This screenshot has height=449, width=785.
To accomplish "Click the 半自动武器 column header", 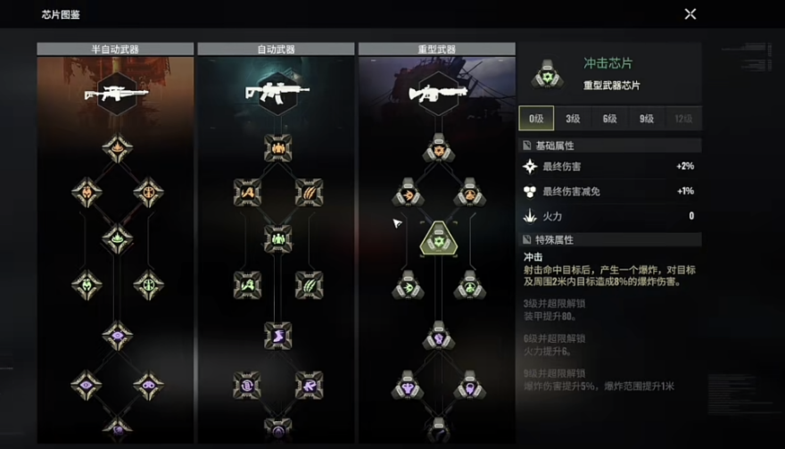I will pos(115,49).
